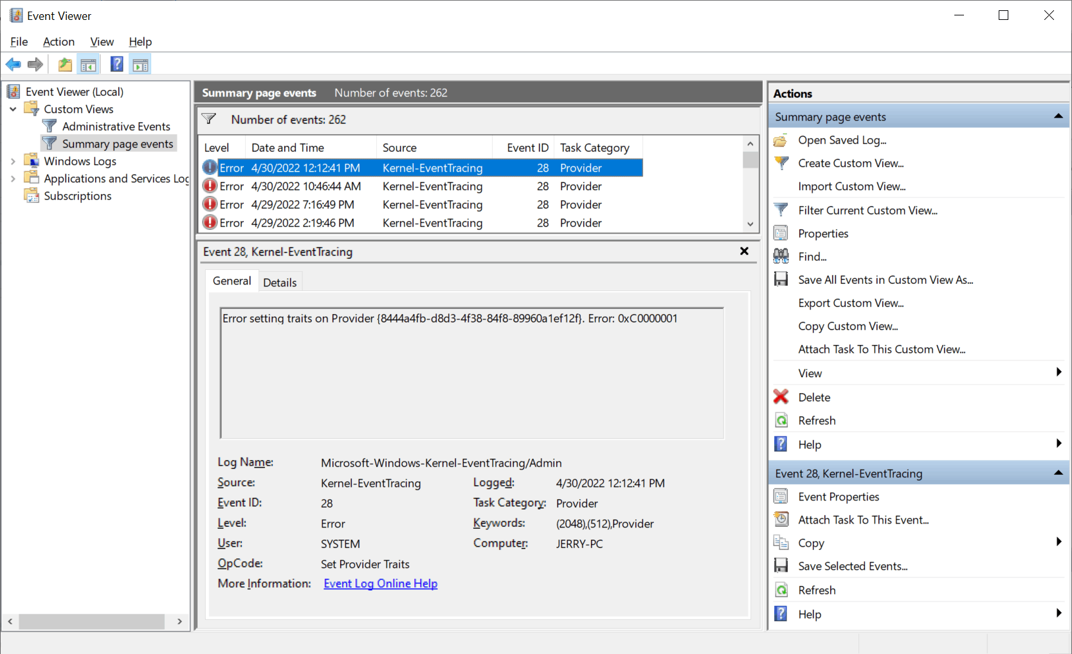This screenshot has width=1072, height=654.
Task: Select Subscriptions in the tree
Action: click(77, 196)
